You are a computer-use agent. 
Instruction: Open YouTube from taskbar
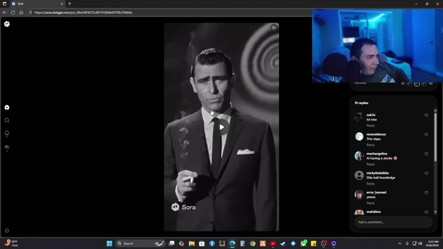273,243
